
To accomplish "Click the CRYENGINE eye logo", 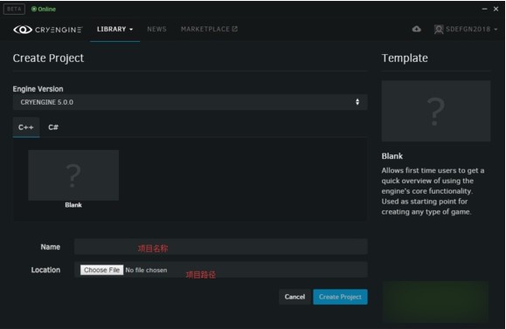I will (23, 30).
